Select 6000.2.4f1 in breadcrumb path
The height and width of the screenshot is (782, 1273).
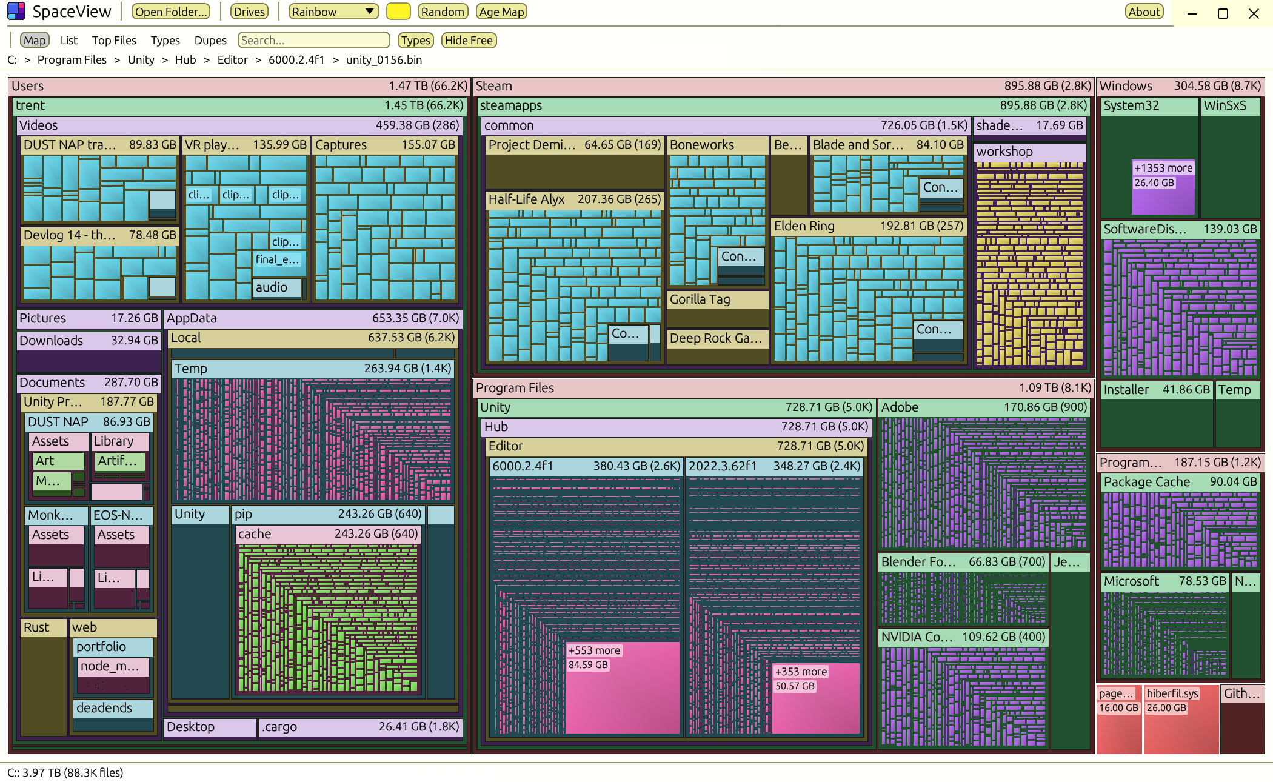point(296,59)
